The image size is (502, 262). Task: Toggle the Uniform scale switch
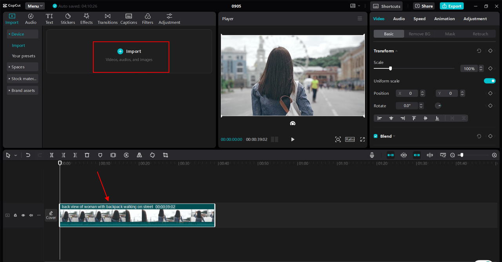(489, 81)
